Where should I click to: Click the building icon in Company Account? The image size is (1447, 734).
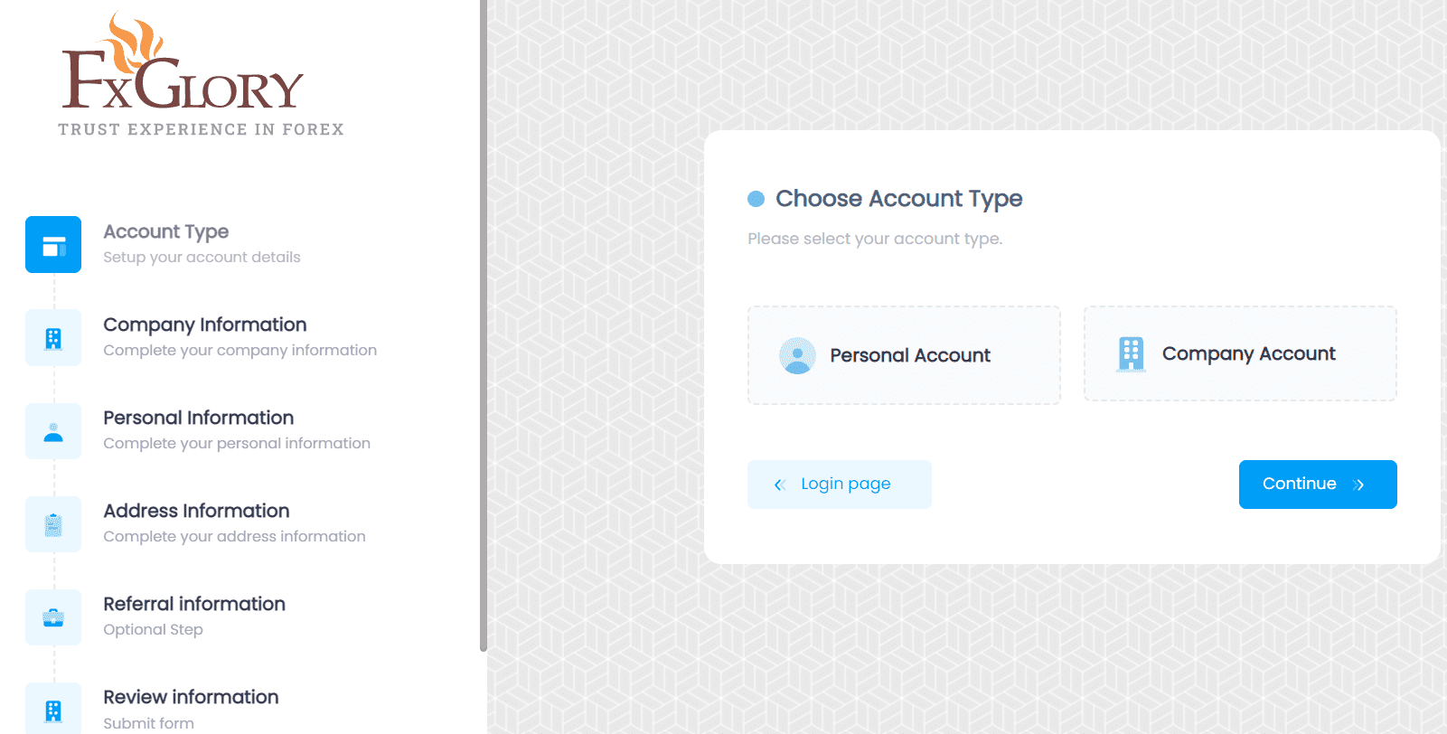pyautogui.click(x=1131, y=354)
